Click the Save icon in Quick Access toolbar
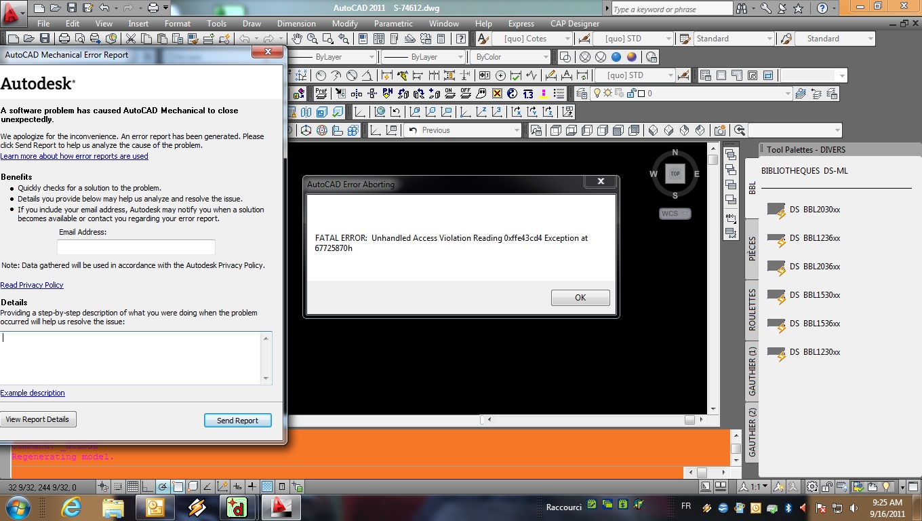Viewport: 922px width, 521px height. [73, 8]
